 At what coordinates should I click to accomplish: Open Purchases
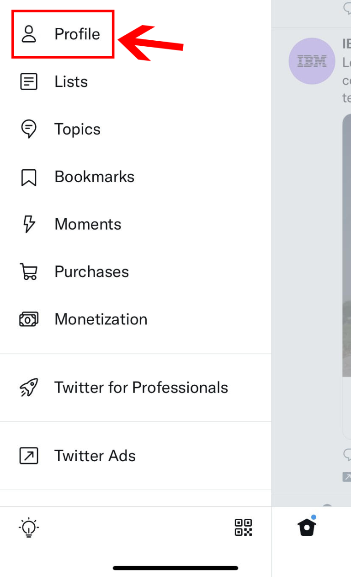pos(91,272)
